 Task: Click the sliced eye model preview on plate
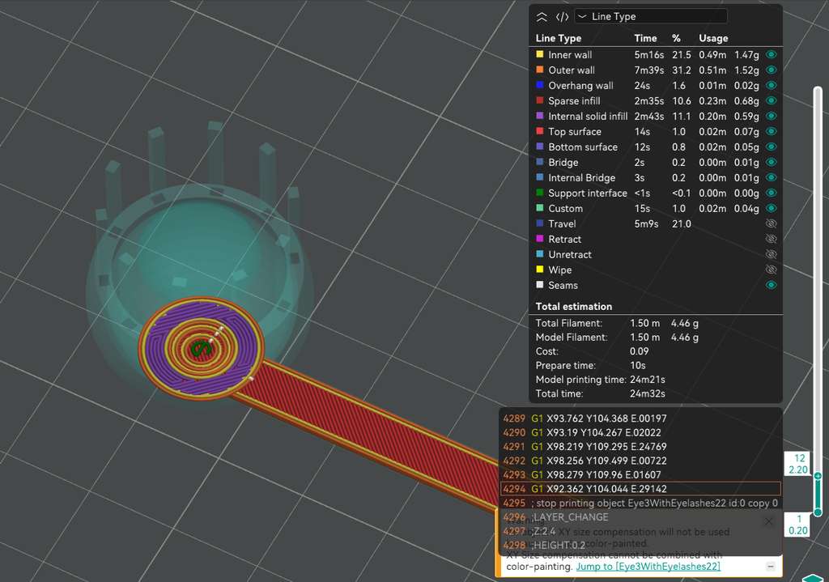201,347
